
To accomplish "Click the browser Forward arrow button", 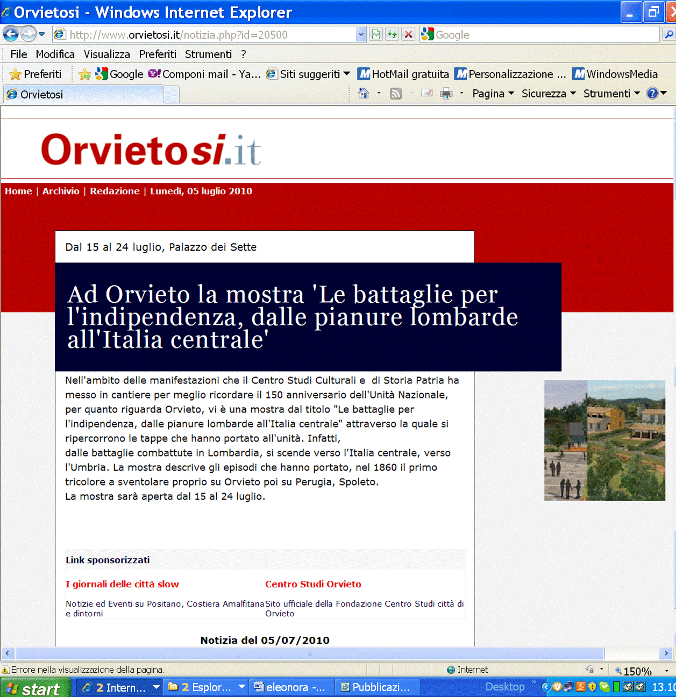I will click(x=28, y=34).
